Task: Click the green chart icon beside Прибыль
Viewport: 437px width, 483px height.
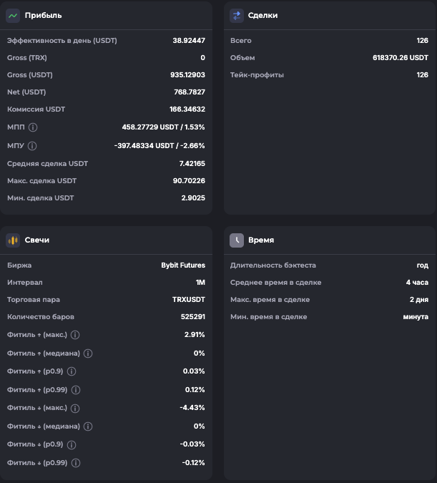Action: (x=13, y=15)
